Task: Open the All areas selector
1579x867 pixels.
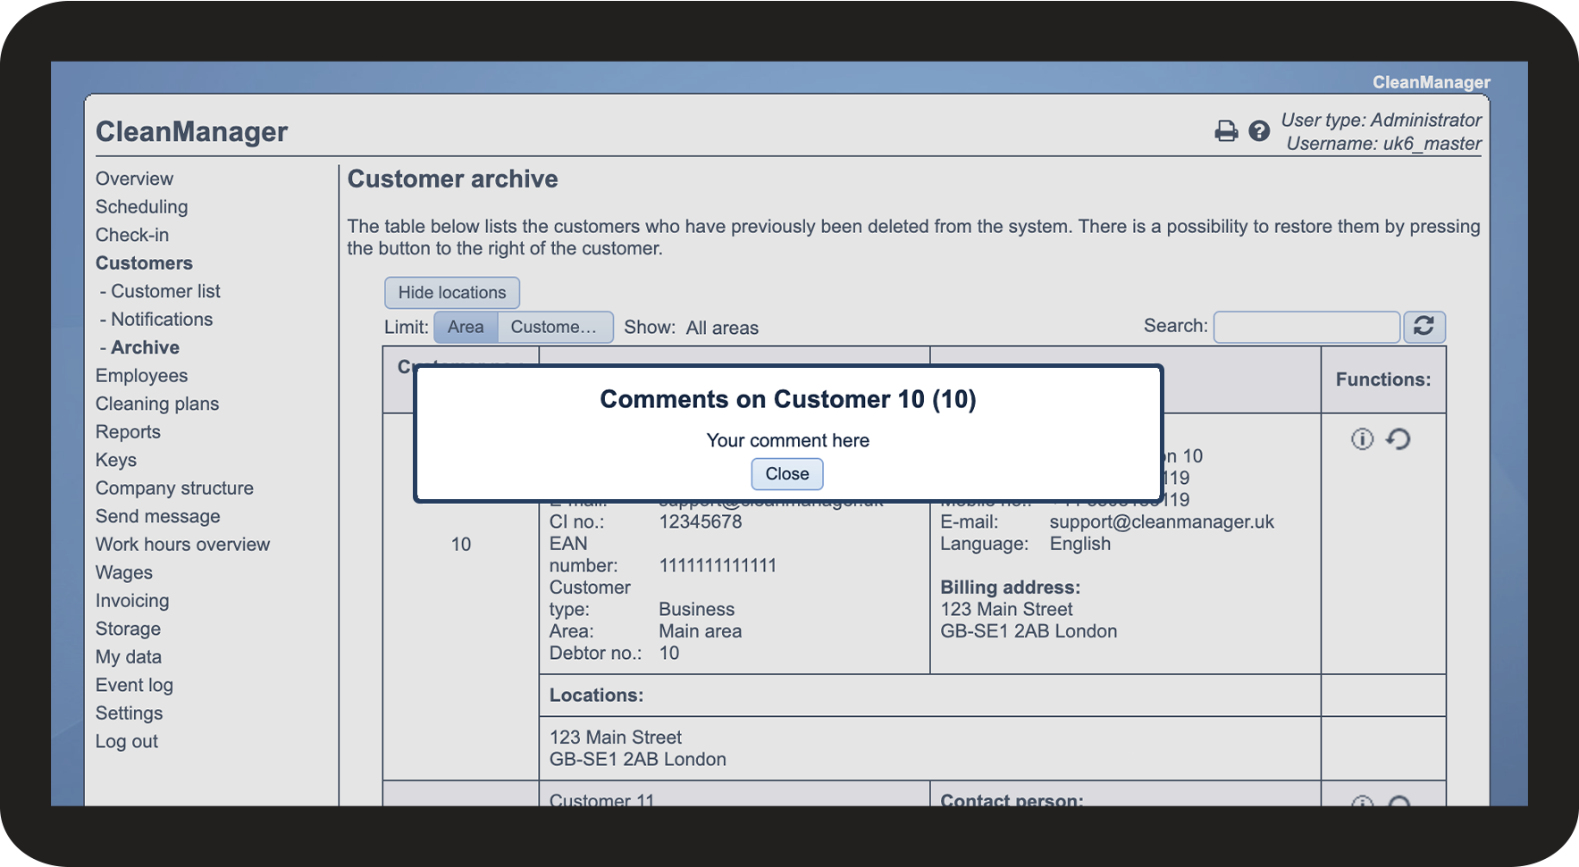Action: (722, 328)
